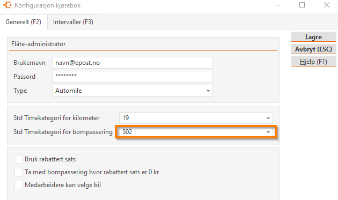
Task: Open the Type dropdown arrow
Action: point(208,91)
